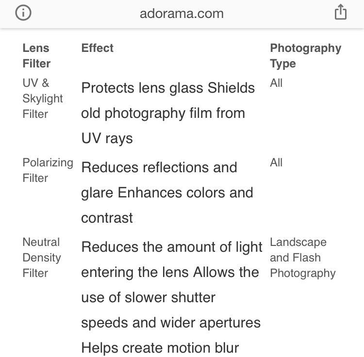Click the Photography Type column header
This screenshot has height=357, width=364.
click(305, 56)
